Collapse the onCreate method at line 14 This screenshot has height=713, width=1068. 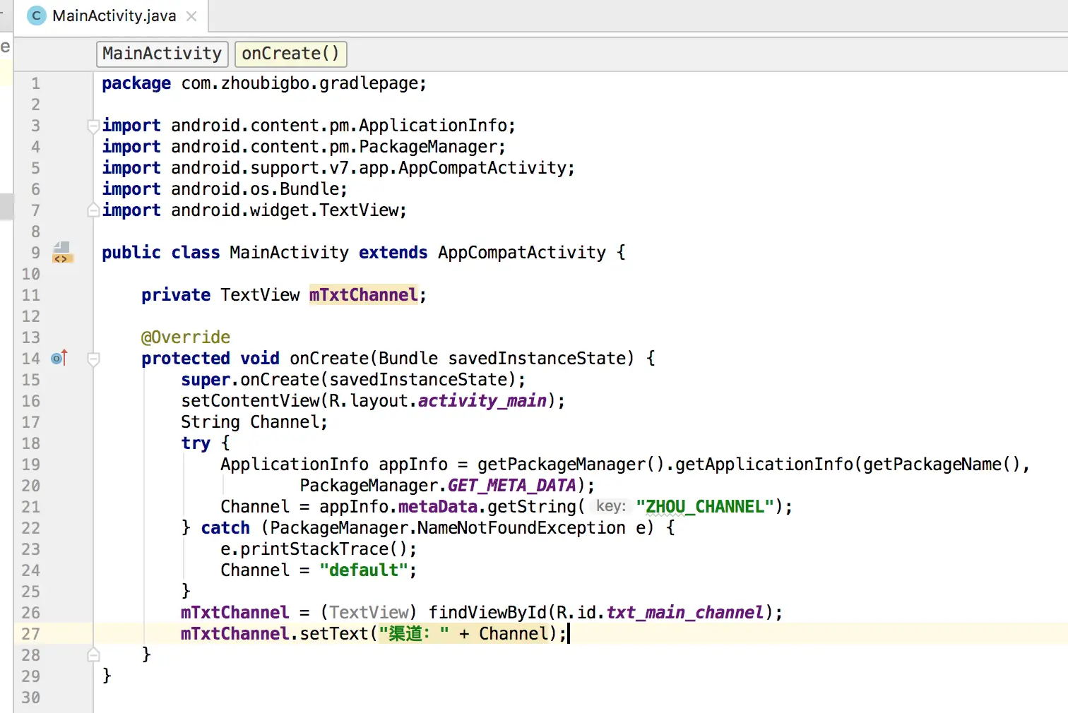93,359
